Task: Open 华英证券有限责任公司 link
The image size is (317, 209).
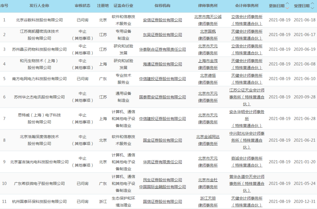Action: (162, 162)
